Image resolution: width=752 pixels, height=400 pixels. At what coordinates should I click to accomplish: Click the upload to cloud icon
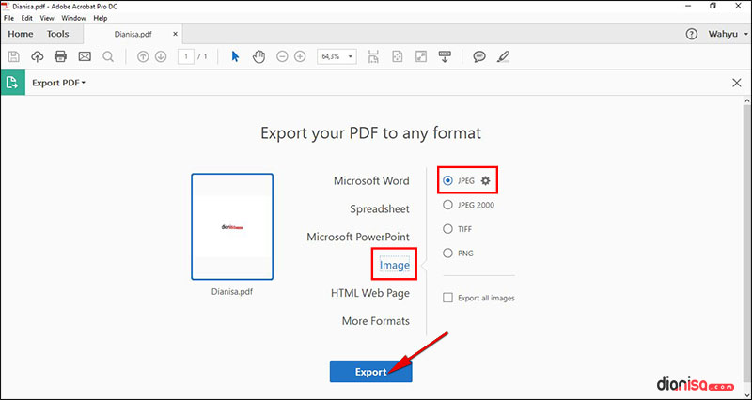point(37,56)
